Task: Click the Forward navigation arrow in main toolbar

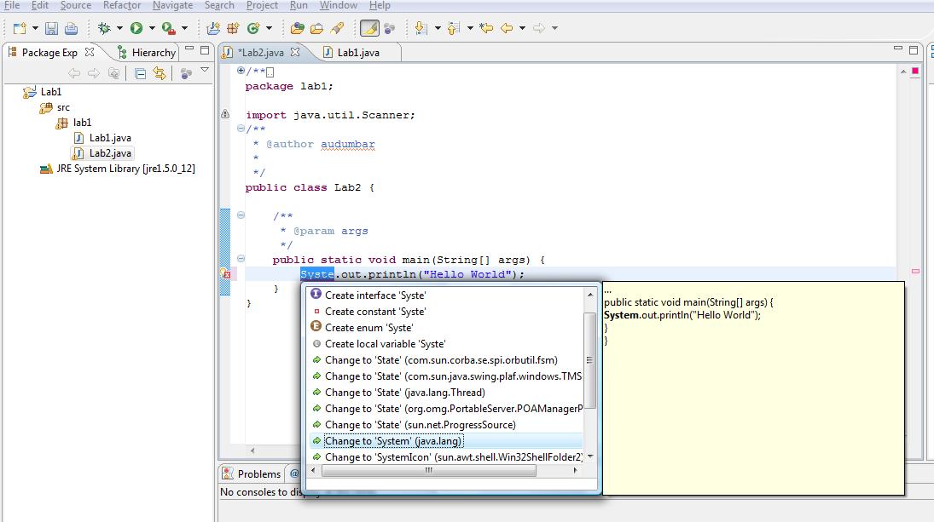Action: pyautogui.click(x=539, y=28)
